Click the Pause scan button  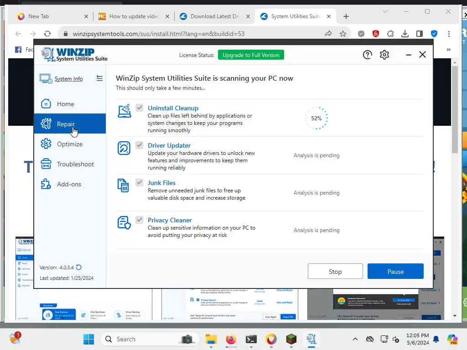395,272
